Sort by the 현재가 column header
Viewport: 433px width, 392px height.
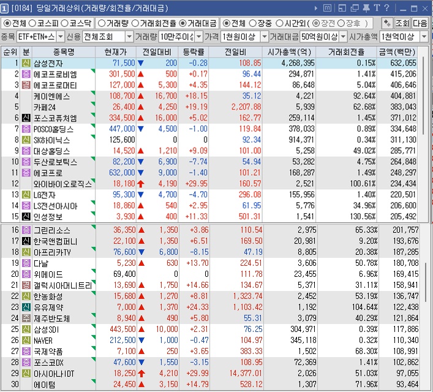(x=116, y=52)
